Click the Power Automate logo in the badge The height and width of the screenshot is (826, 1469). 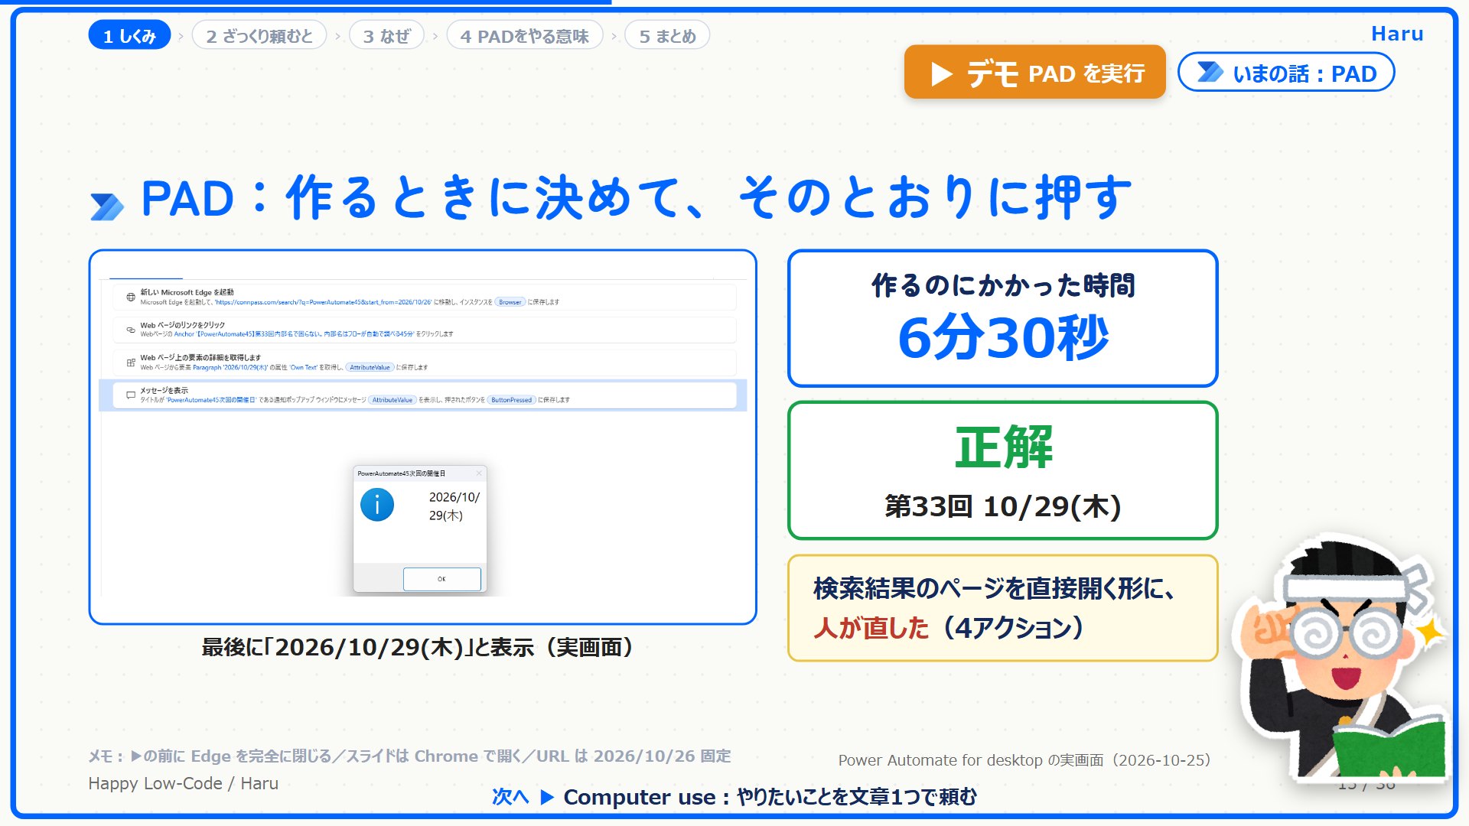click(x=1210, y=72)
